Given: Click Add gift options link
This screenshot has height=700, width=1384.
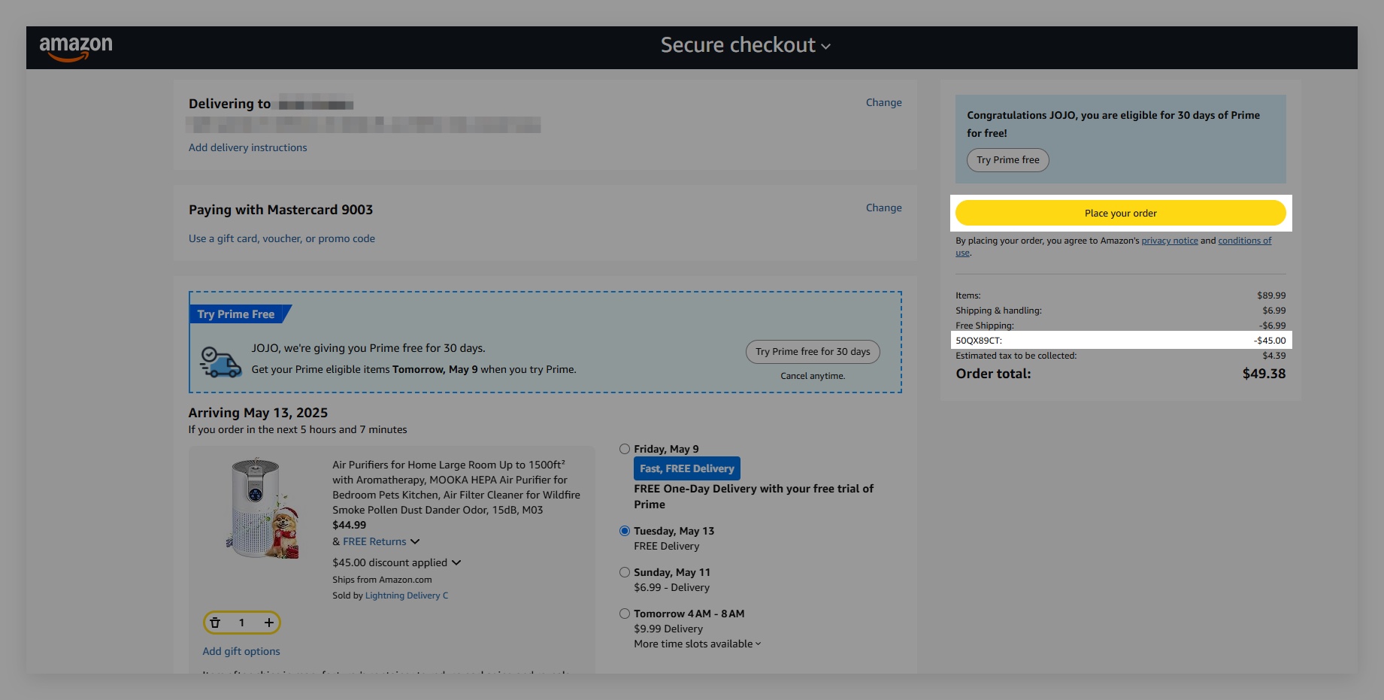Looking at the screenshot, I should (x=241, y=651).
